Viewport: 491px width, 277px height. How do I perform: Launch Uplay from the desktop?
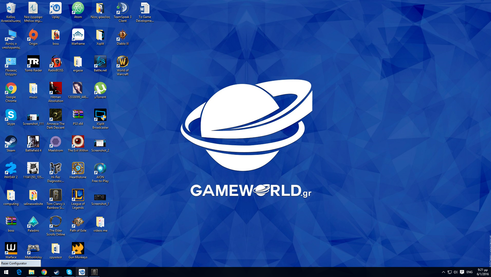tap(55, 10)
